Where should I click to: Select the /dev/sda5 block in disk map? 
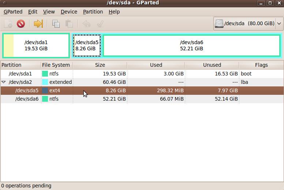point(87,46)
